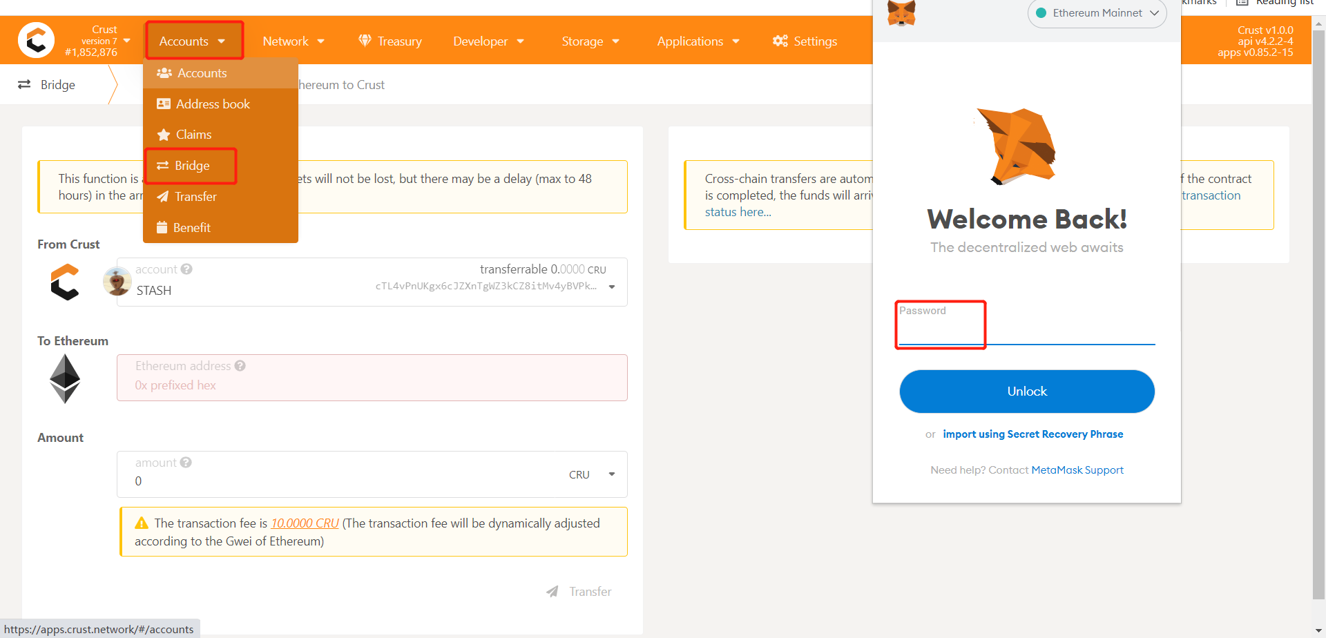Image resolution: width=1326 pixels, height=638 pixels.
Task: Click the Settings gears icon
Action: coord(780,41)
